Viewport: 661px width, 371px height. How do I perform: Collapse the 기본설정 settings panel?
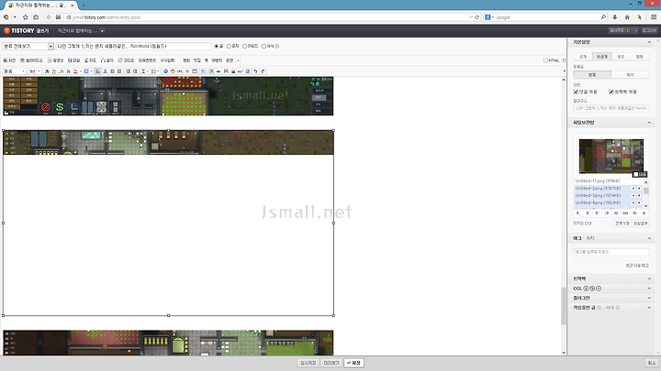[x=649, y=42]
